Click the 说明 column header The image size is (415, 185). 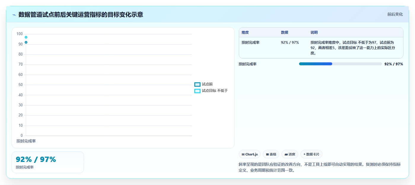point(314,33)
